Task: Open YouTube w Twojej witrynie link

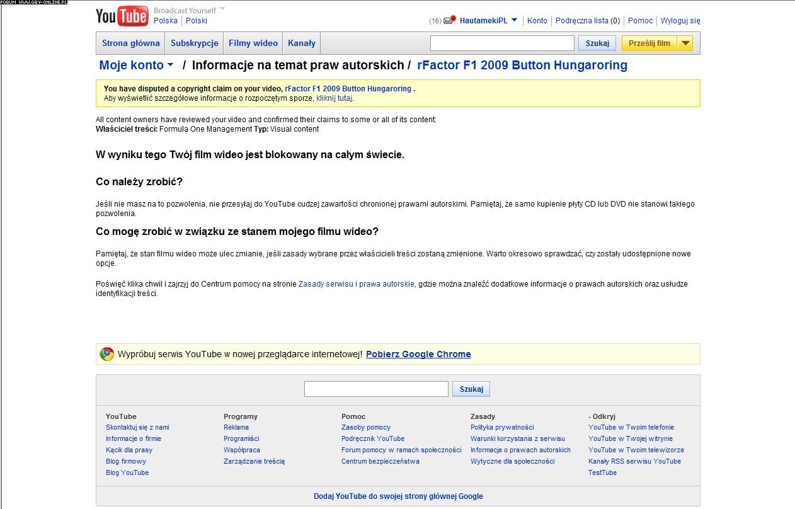Action: coord(631,438)
